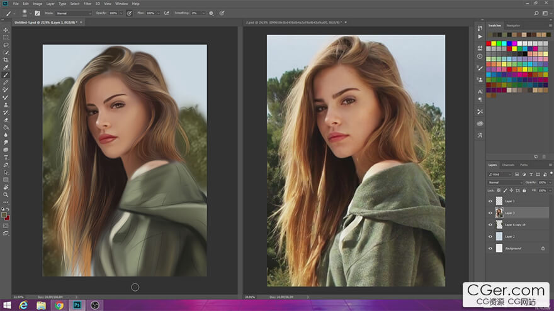Select the Clone Stamp tool
Image resolution: width=554 pixels, height=311 pixels.
(6, 105)
